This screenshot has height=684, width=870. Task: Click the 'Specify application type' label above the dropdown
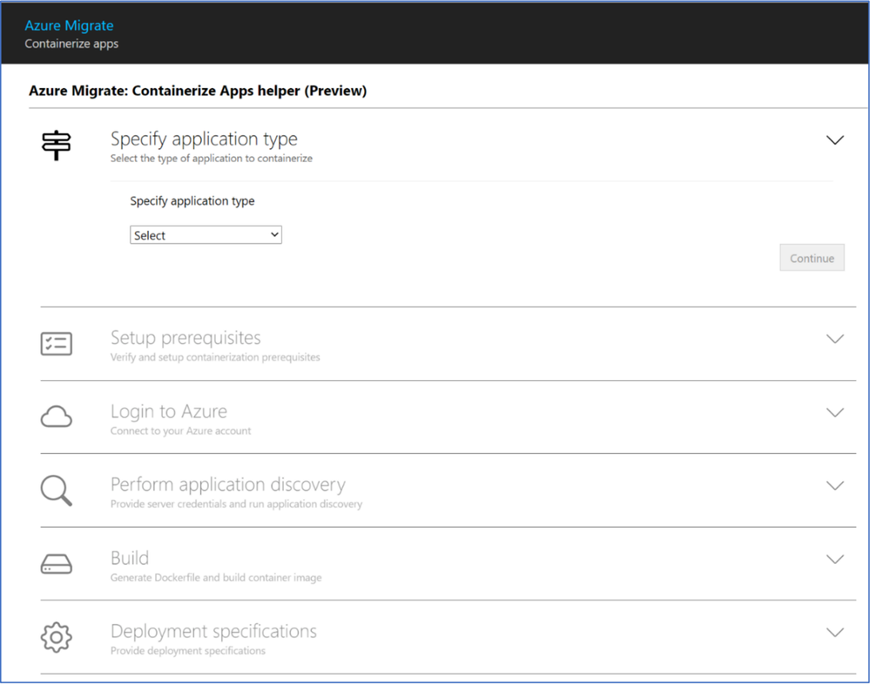tap(192, 201)
